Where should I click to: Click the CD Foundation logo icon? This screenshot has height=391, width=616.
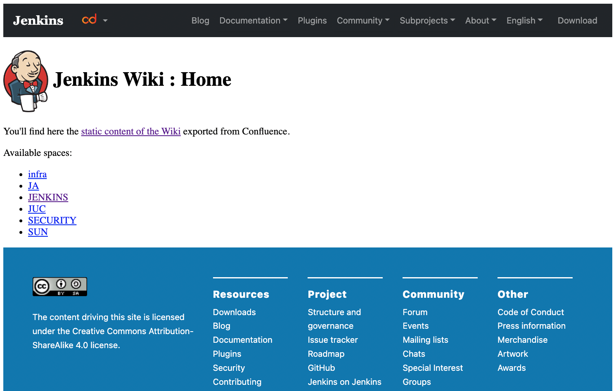pos(89,20)
